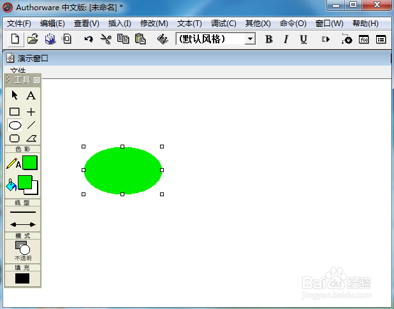
Task: Click the Import toolbar icon
Action: coord(67,39)
